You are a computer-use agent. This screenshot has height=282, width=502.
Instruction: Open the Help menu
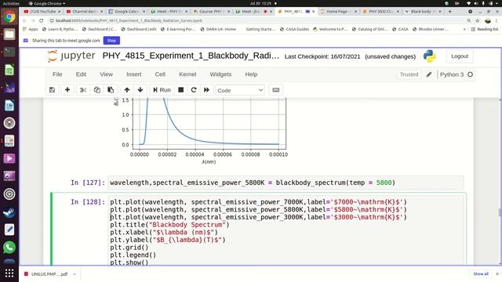pyautogui.click(x=251, y=74)
